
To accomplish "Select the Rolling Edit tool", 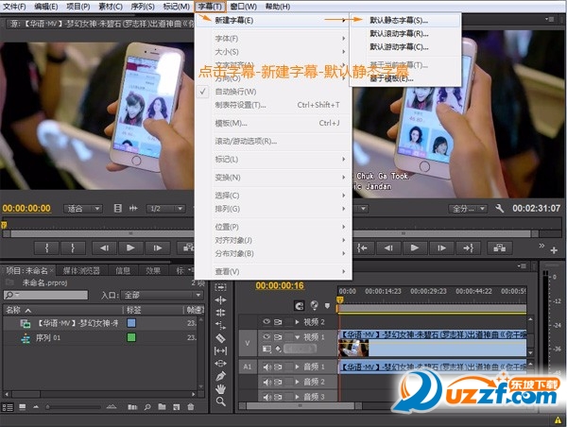I will (x=220, y=313).
